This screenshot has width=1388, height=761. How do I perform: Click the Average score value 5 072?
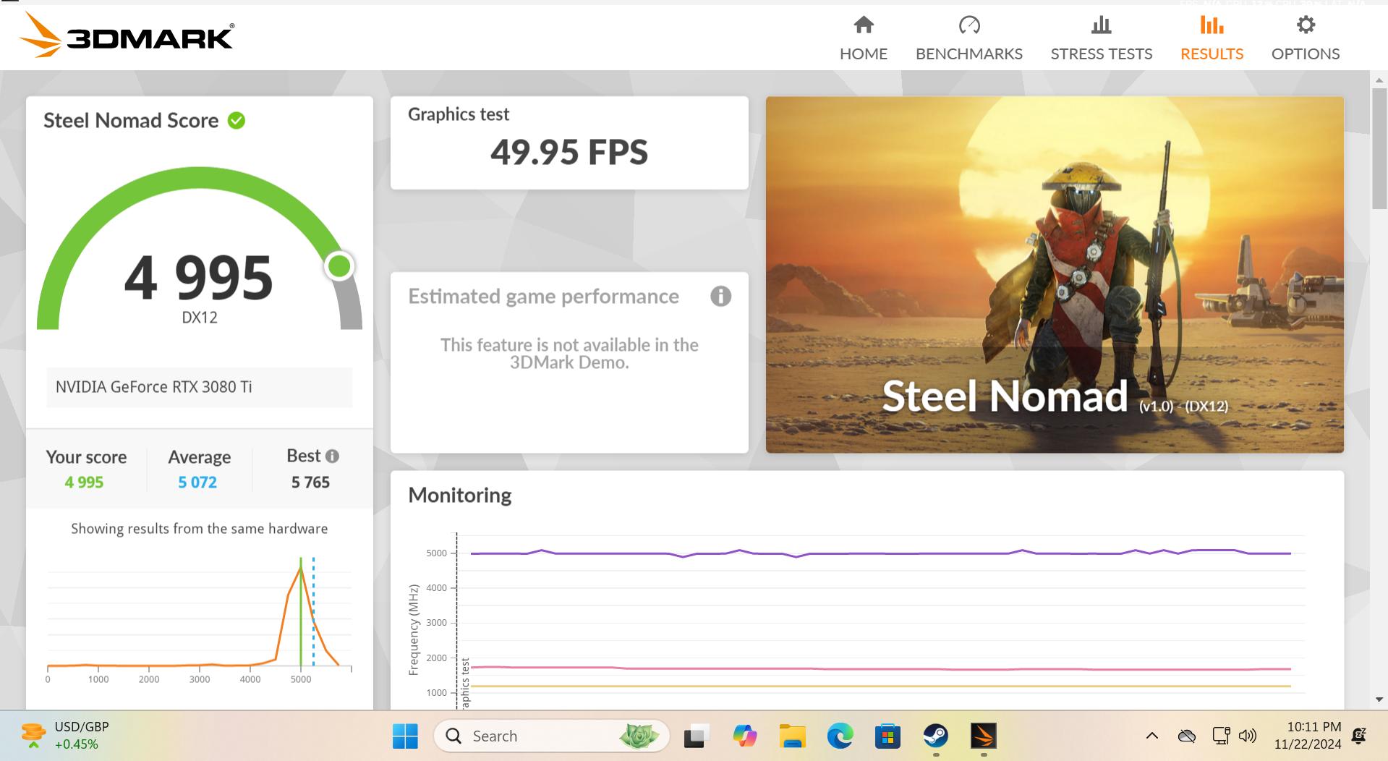197,482
